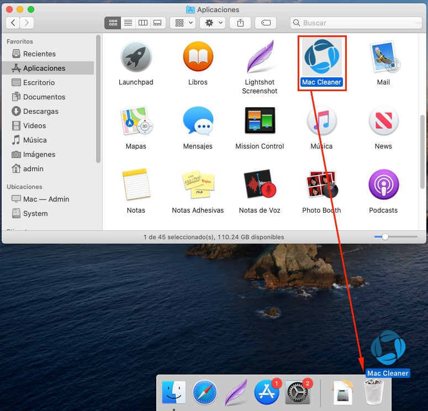Select the Mail app icon
The width and height of the screenshot is (428, 411).
(x=384, y=57)
